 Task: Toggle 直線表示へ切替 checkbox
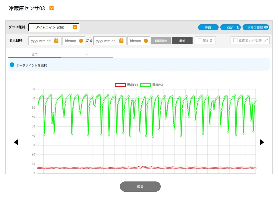click(x=235, y=40)
